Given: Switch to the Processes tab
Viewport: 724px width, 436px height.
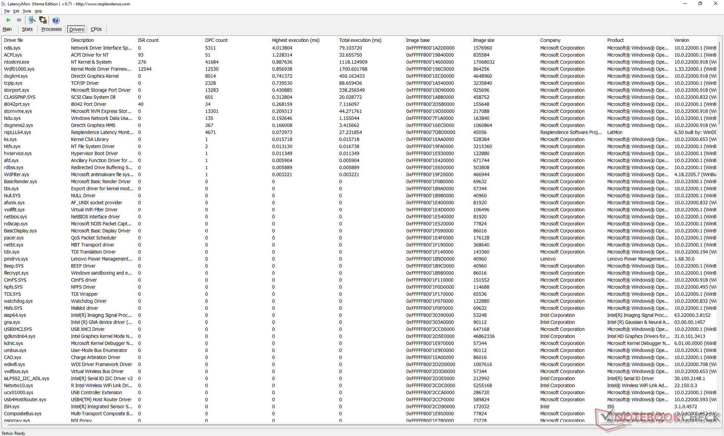Looking at the screenshot, I should (x=51, y=29).
